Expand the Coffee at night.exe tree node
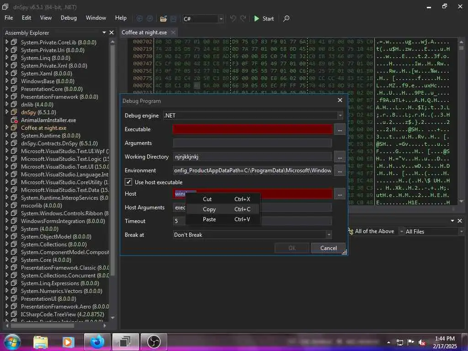 6,128
